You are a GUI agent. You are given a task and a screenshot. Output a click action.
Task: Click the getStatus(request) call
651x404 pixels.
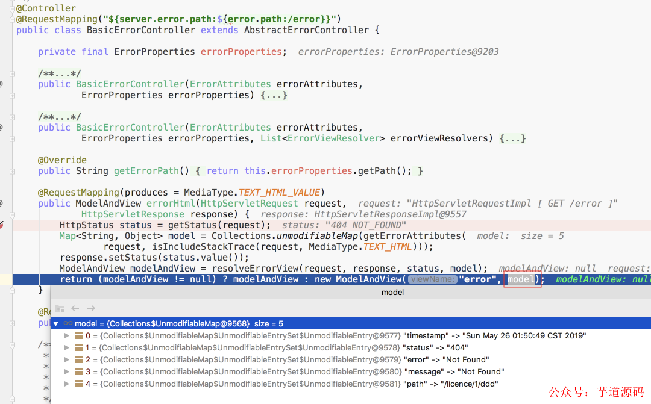[x=216, y=225]
